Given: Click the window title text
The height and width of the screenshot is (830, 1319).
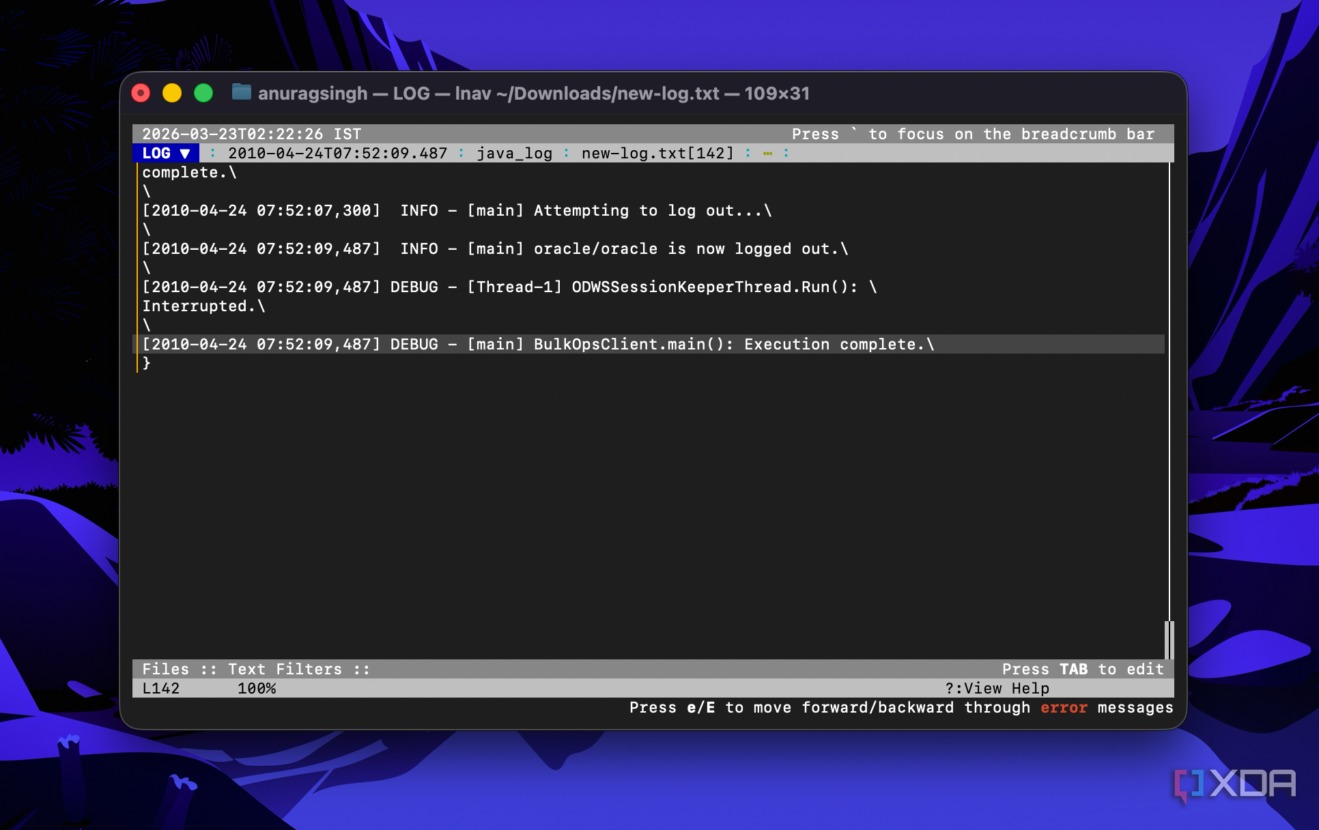Looking at the screenshot, I should coord(533,93).
